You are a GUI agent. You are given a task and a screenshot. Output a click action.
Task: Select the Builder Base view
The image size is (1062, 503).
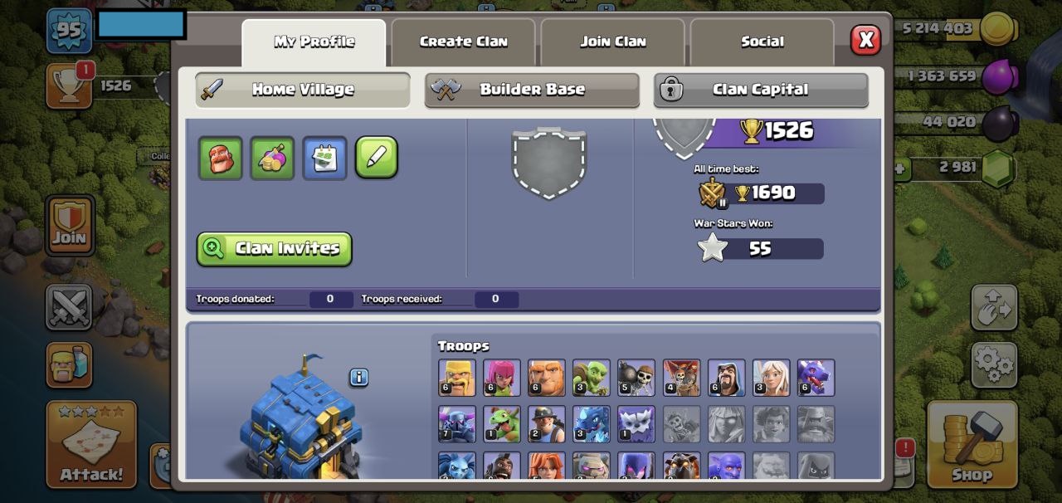point(532,90)
